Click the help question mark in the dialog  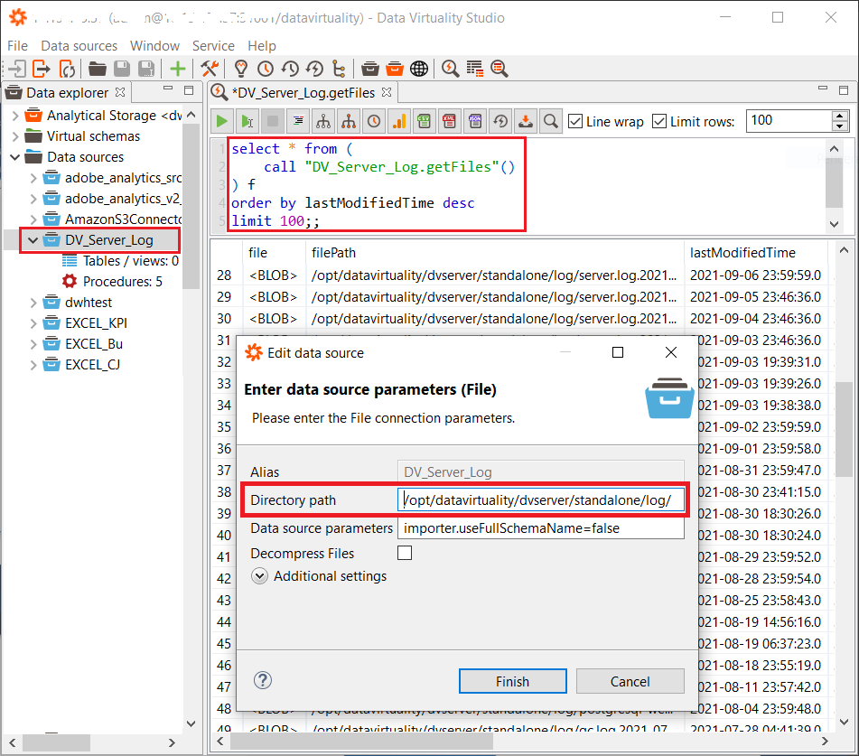[x=263, y=680]
